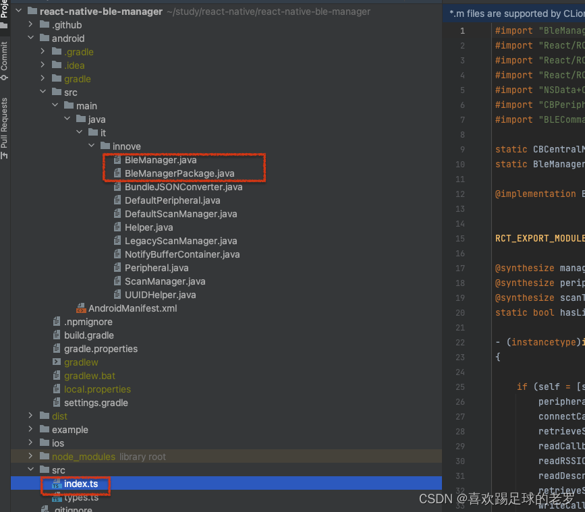This screenshot has width=585, height=512.
Task: Click the android folder icon
Action: click(45, 38)
